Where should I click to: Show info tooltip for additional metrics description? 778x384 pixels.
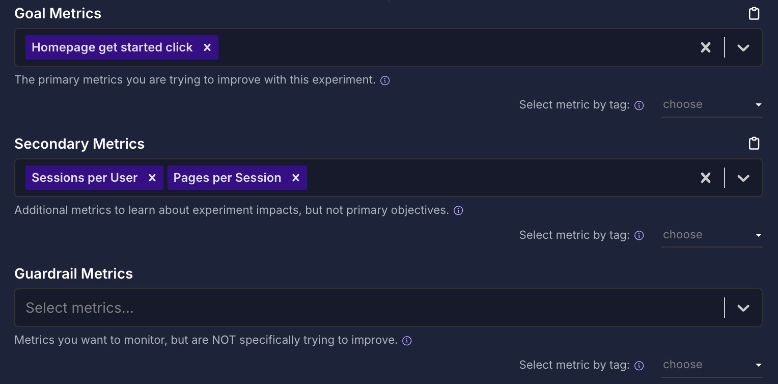click(458, 211)
